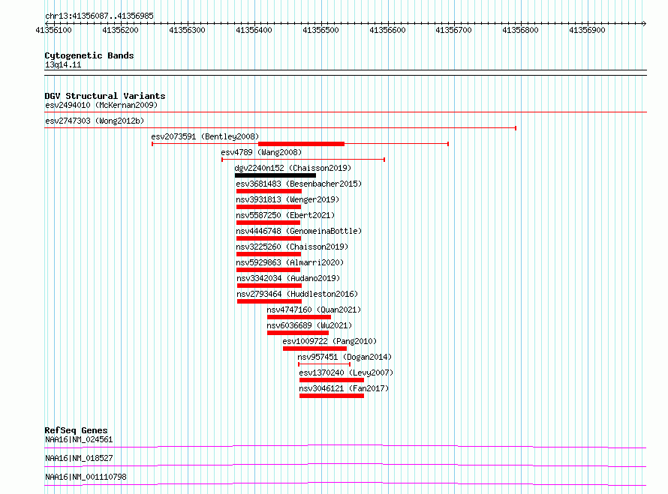Select the nsv4747160 (Quan2021) label
Viewport: 668px width, 494px height.
click(x=314, y=310)
